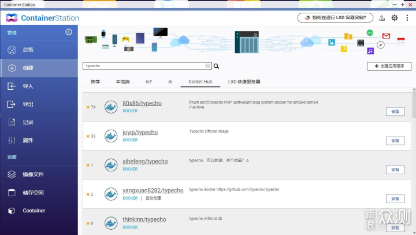Open 80x86/typecho image link

pyautogui.click(x=142, y=103)
